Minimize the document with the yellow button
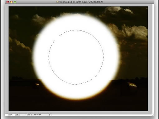Viewport: 159px width, 119px height. pyautogui.click(x=11, y=2)
